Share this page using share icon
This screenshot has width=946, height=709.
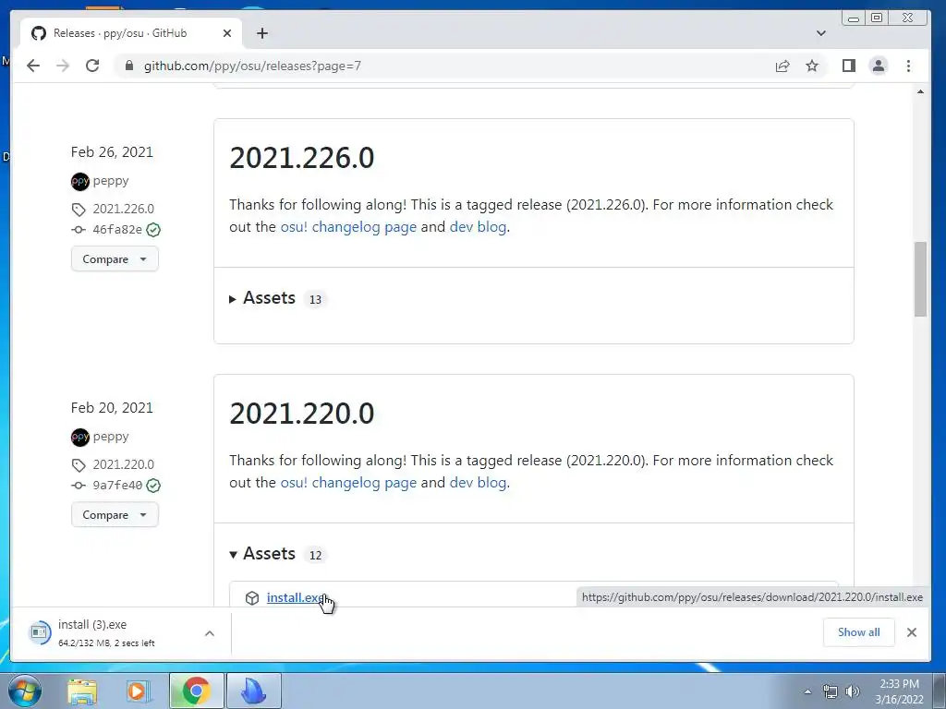(x=782, y=66)
